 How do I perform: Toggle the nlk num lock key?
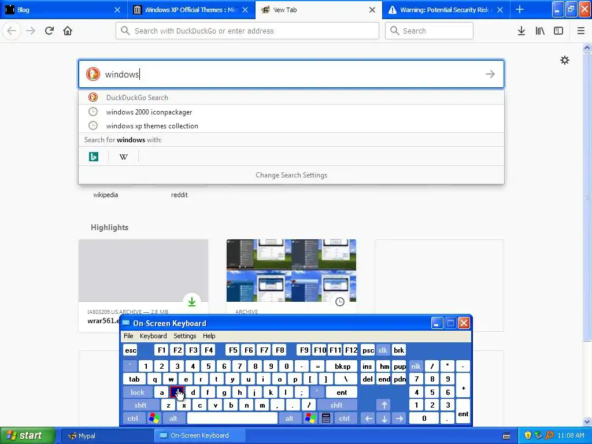[416, 366]
